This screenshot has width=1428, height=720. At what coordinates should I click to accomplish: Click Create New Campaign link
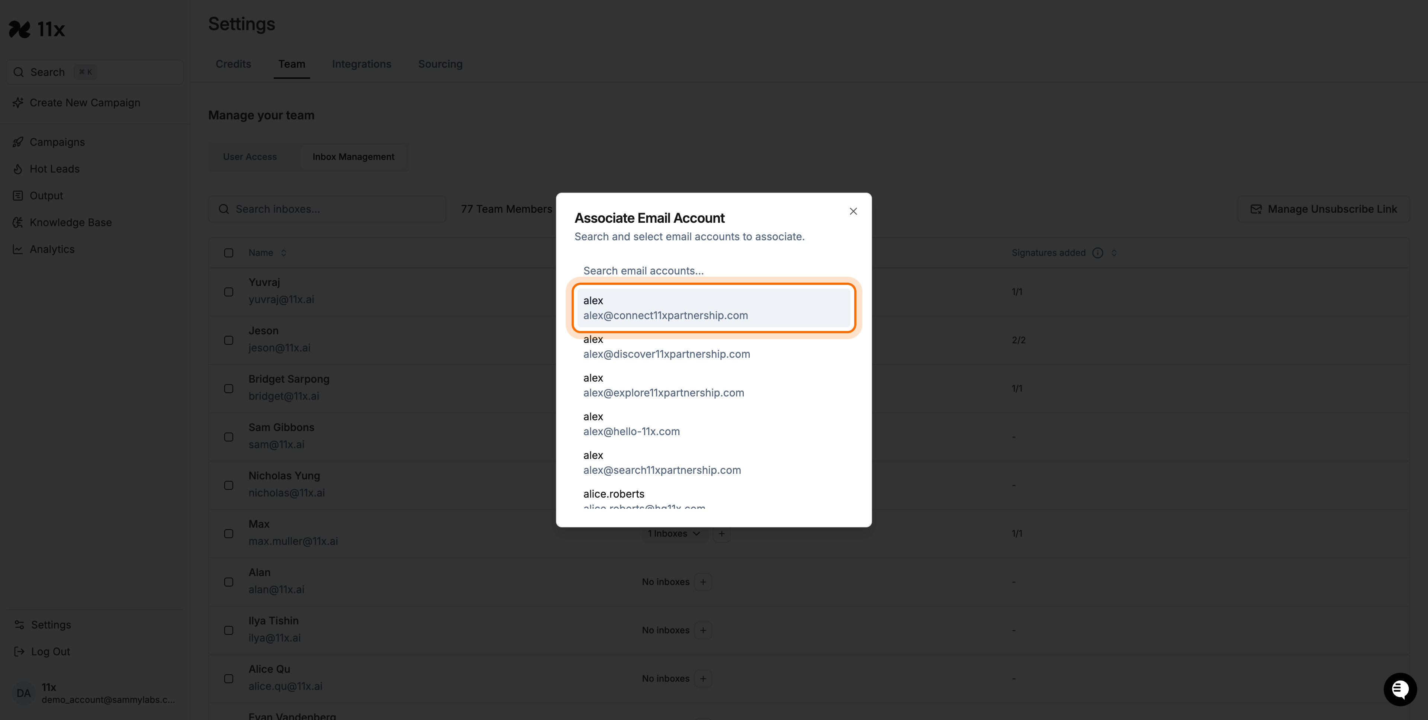click(x=85, y=103)
